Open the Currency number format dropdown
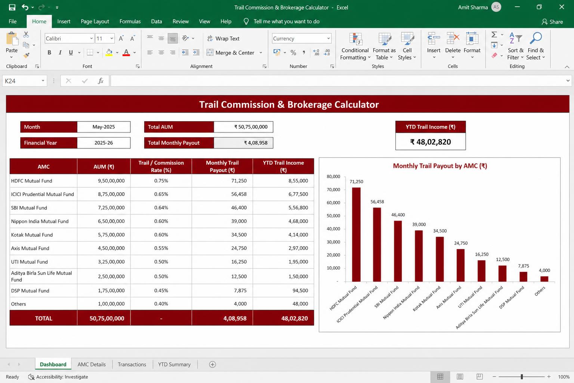The image size is (574, 383). point(328,39)
